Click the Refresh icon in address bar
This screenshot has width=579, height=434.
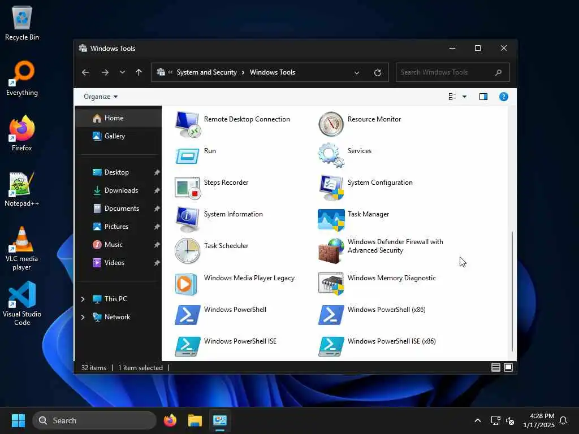(377, 73)
